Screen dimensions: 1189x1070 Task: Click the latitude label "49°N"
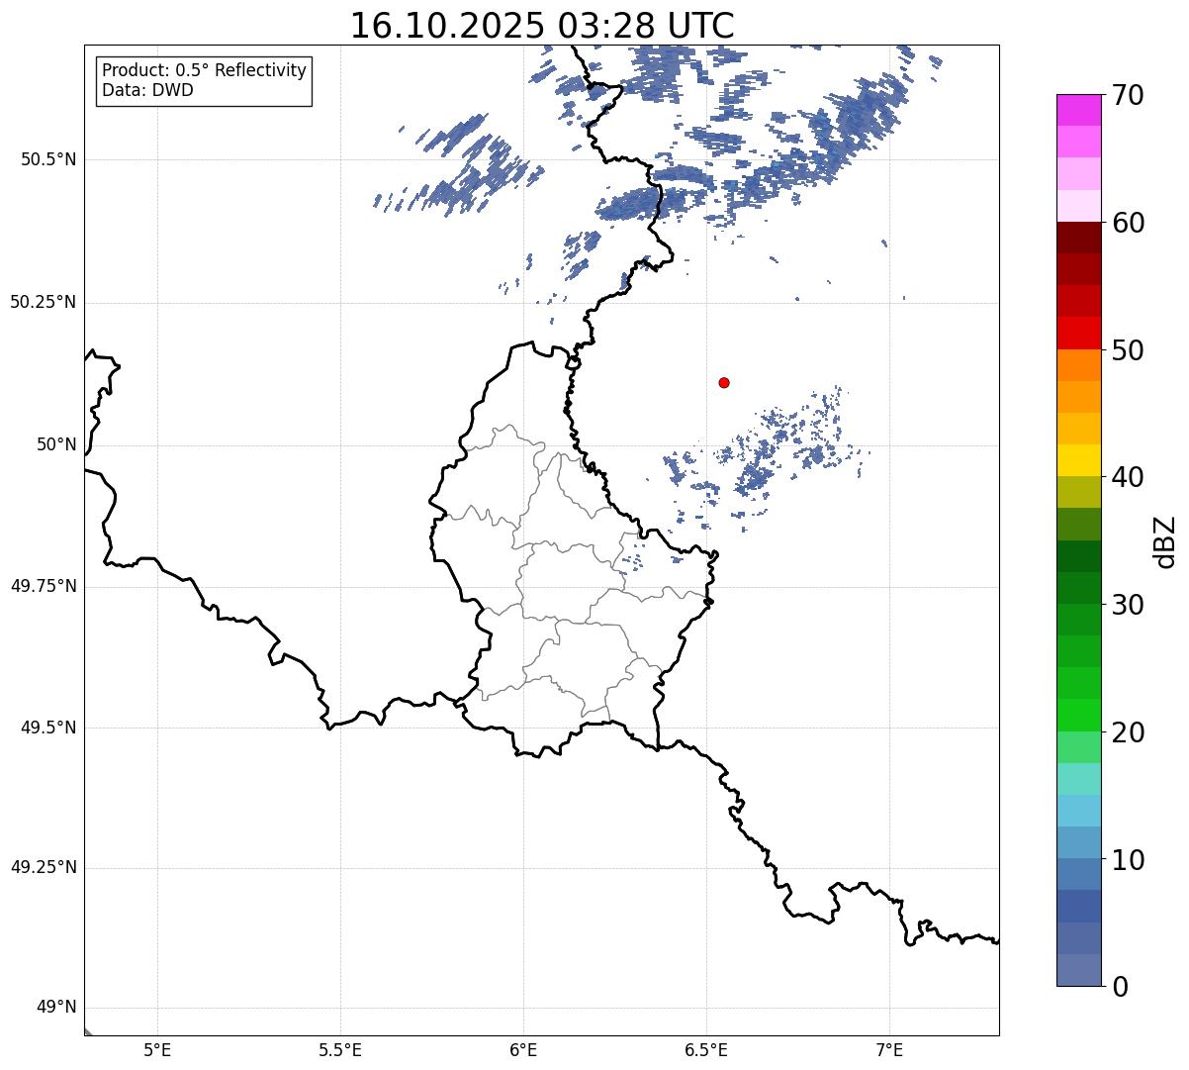point(56,1008)
